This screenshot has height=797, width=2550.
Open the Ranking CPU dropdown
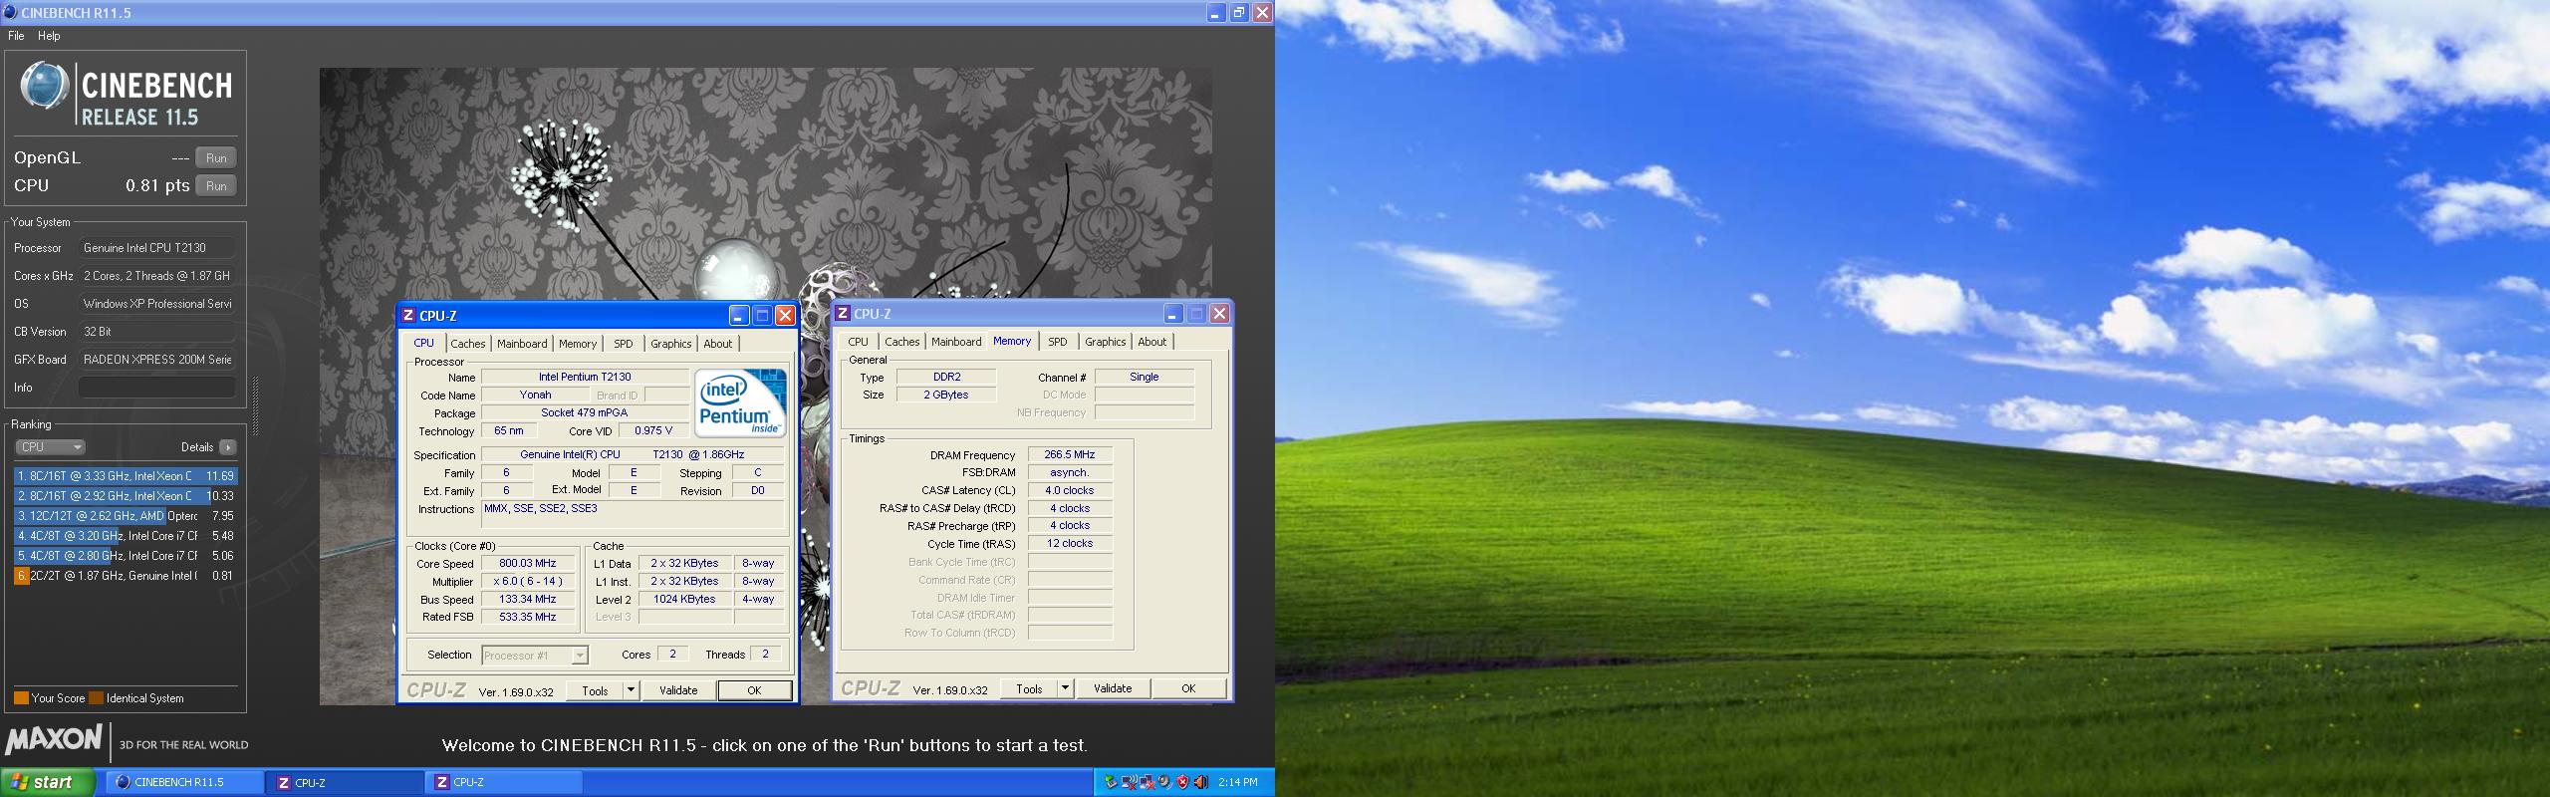click(x=51, y=447)
